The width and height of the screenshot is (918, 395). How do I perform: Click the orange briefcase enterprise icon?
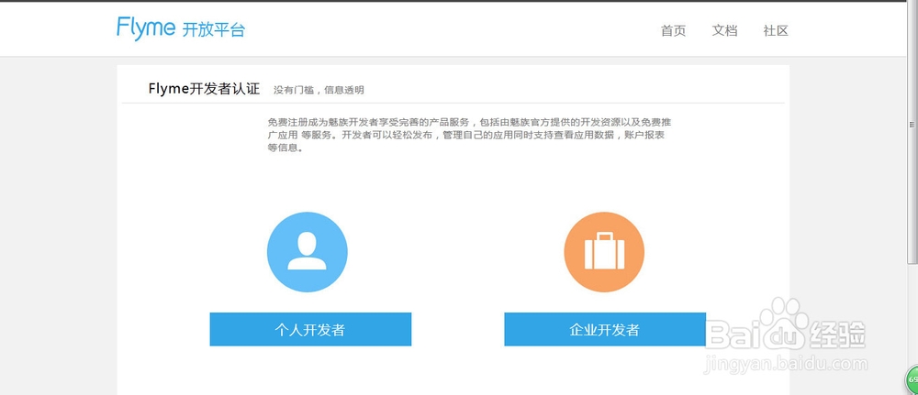click(x=604, y=252)
